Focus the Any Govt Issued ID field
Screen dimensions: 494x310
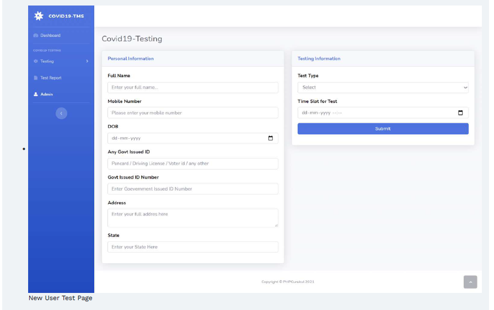[193, 164]
